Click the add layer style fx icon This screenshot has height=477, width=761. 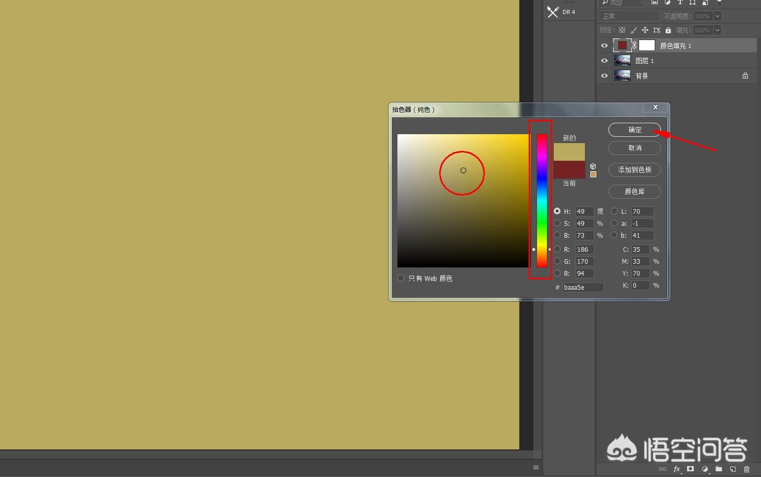(x=677, y=469)
